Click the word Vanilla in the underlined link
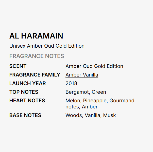Screen dimensions: 153x152 (91, 75)
